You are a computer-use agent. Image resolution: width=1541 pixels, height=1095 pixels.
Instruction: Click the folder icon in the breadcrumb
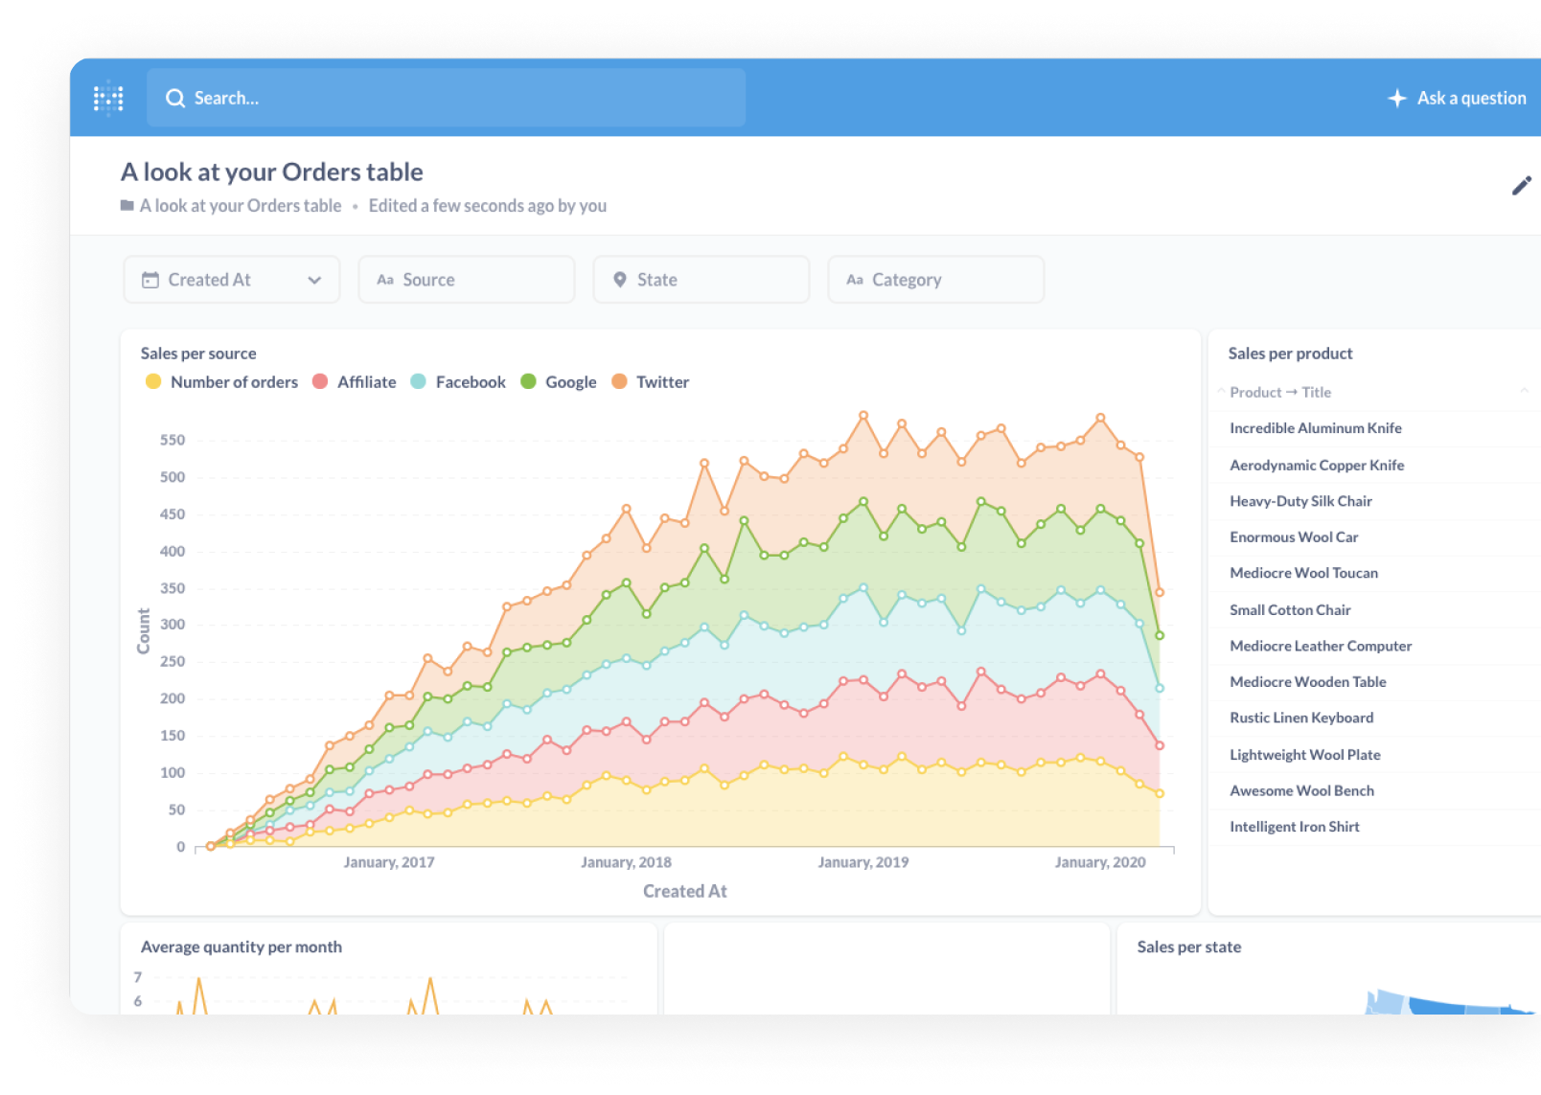[x=126, y=205]
